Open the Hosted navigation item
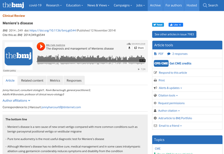 tap(192, 5)
